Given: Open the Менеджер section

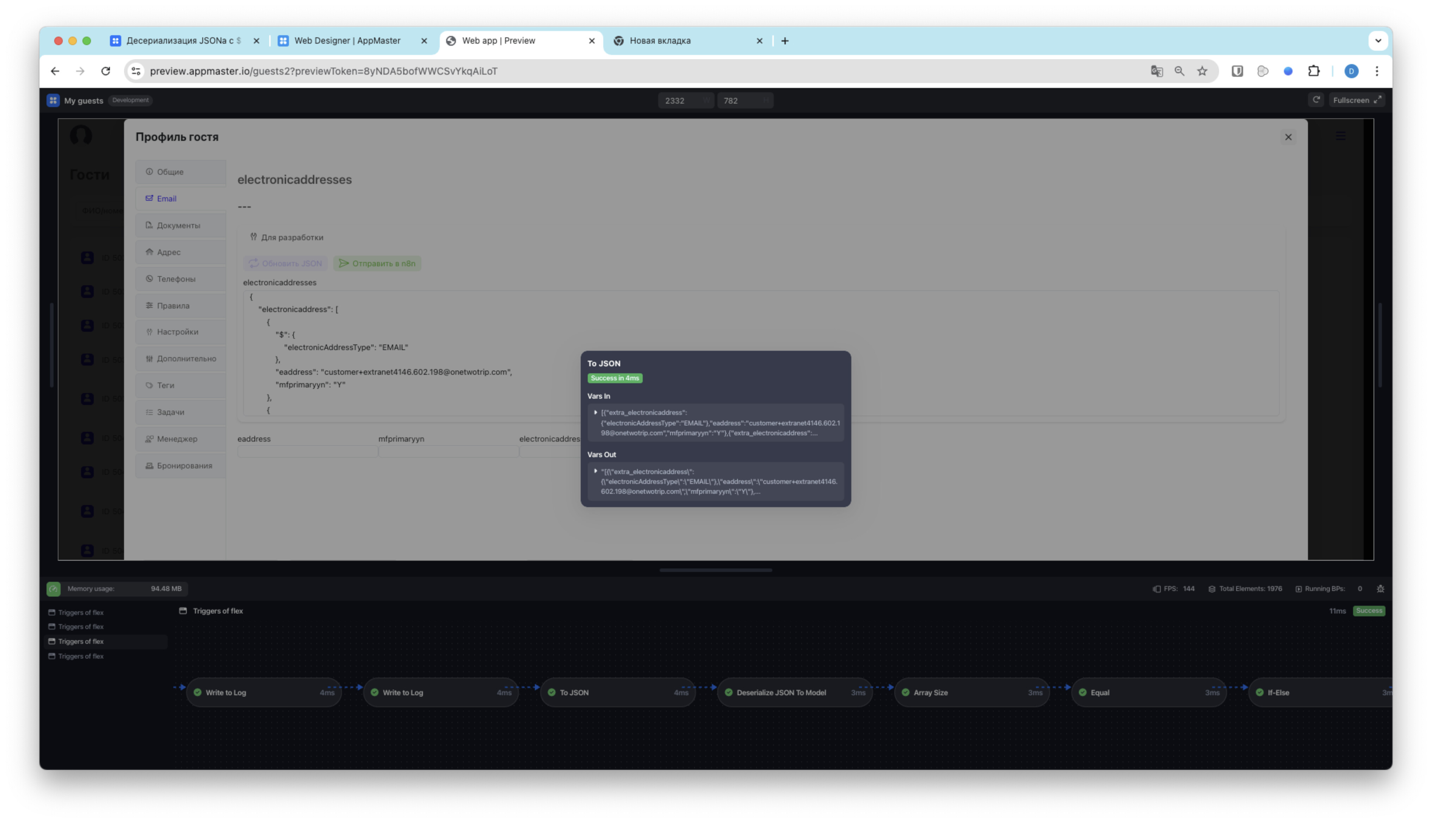Looking at the screenshot, I should pyautogui.click(x=181, y=439).
